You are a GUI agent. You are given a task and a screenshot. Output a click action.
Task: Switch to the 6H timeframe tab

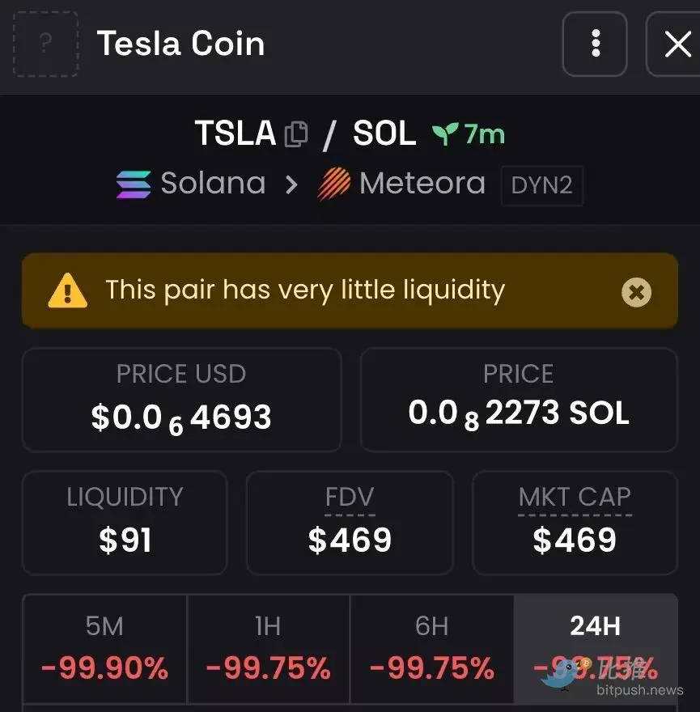click(431, 649)
